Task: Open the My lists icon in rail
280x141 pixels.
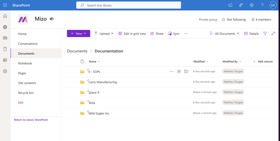Action: pyautogui.click(x=5, y=60)
